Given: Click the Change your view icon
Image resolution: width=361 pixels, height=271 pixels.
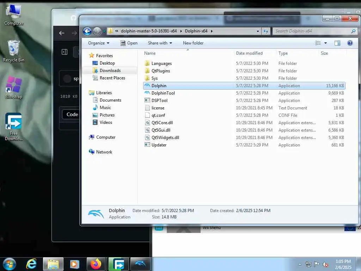Looking at the screenshot, I should (318, 43).
